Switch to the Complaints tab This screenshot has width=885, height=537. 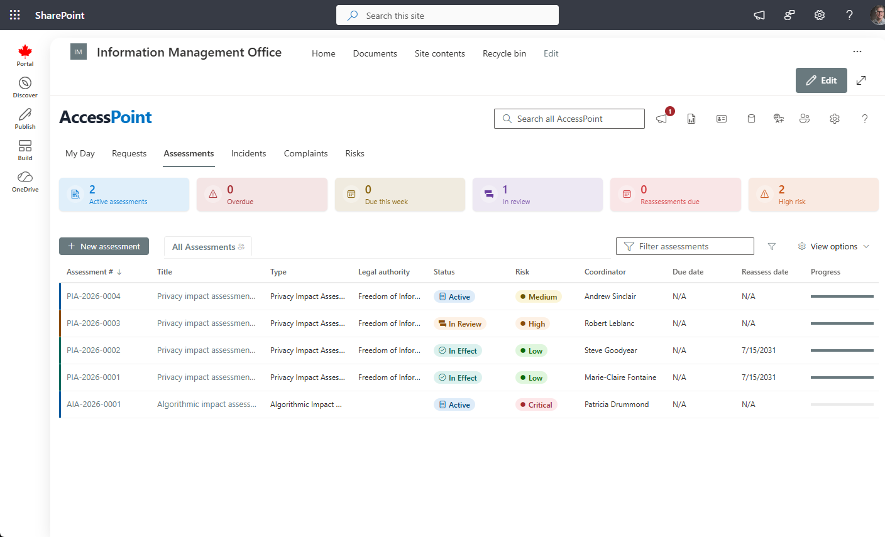click(x=305, y=153)
